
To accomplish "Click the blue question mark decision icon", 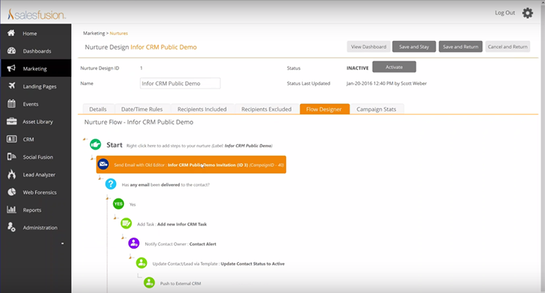I will (111, 184).
